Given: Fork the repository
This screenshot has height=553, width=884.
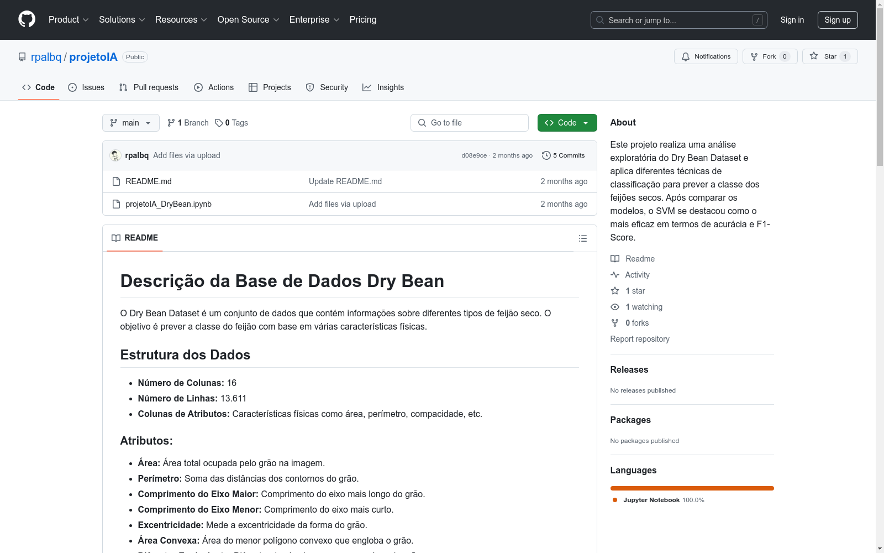Looking at the screenshot, I should [770, 56].
